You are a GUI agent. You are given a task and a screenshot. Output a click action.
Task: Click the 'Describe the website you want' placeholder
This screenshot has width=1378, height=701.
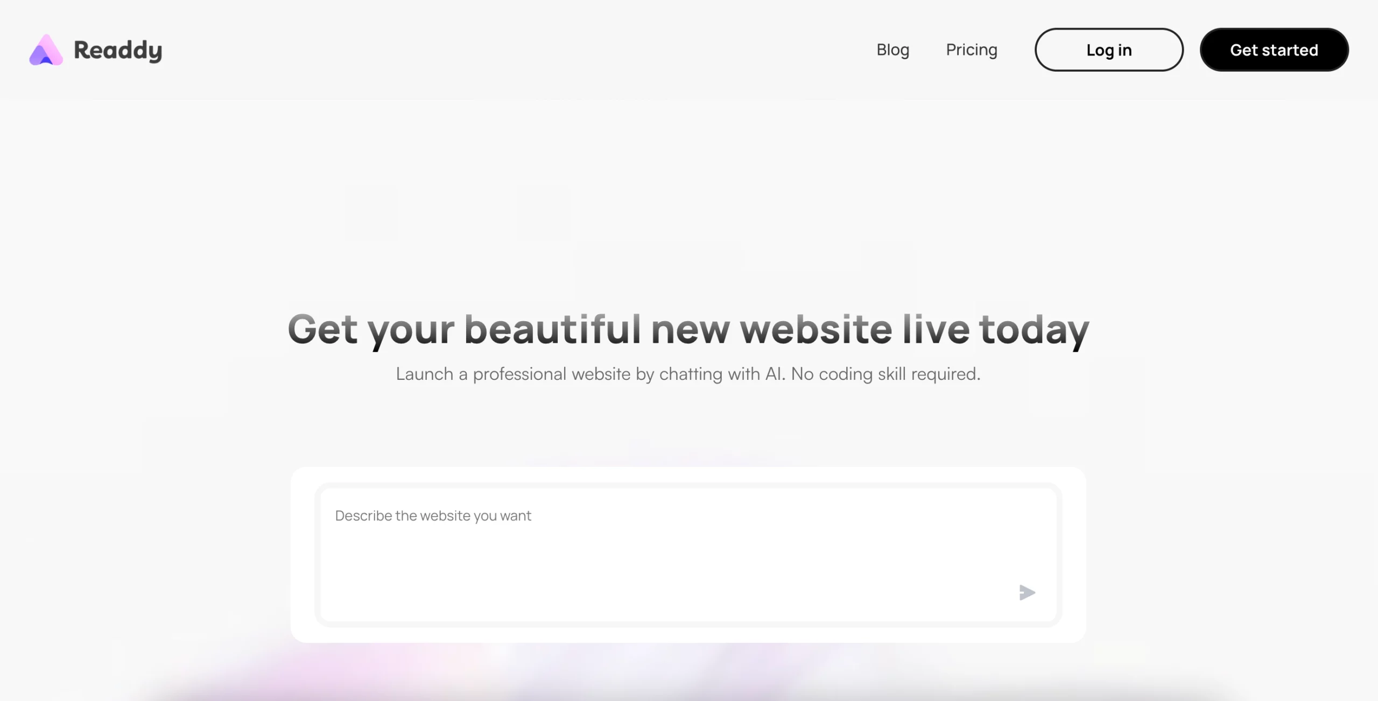click(x=433, y=516)
